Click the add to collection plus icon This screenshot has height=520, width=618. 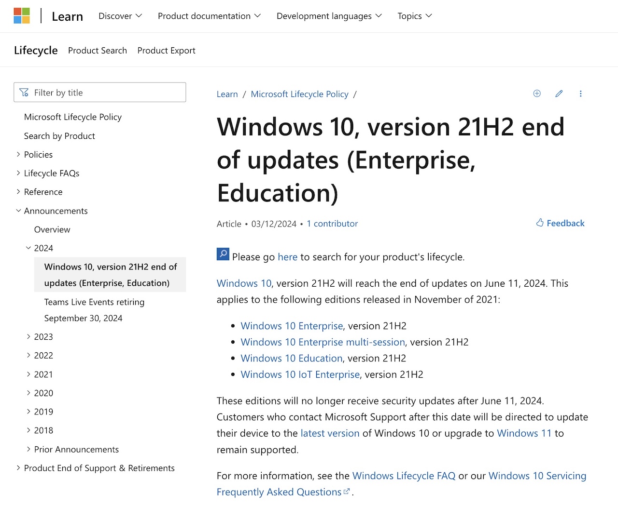click(x=537, y=93)
